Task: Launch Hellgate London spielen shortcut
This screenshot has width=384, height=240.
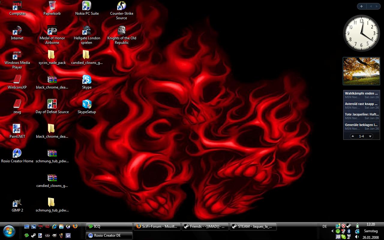Action: (x=87, y=31)
